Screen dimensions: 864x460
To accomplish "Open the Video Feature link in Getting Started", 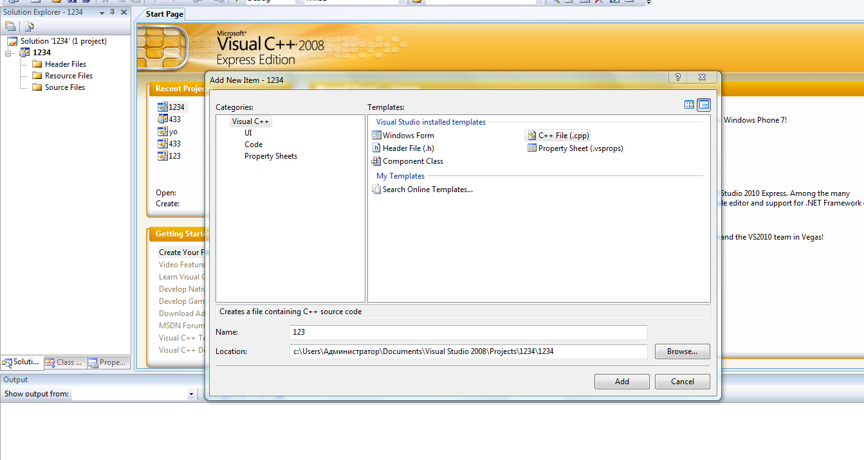I will pos(181,265).
